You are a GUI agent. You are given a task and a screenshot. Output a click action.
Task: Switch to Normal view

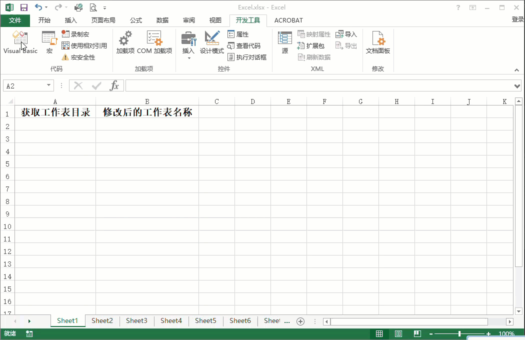point(379,333)
